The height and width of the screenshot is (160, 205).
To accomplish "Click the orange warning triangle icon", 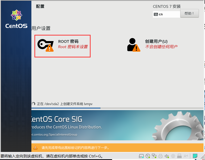I will (x=35, y=148).
